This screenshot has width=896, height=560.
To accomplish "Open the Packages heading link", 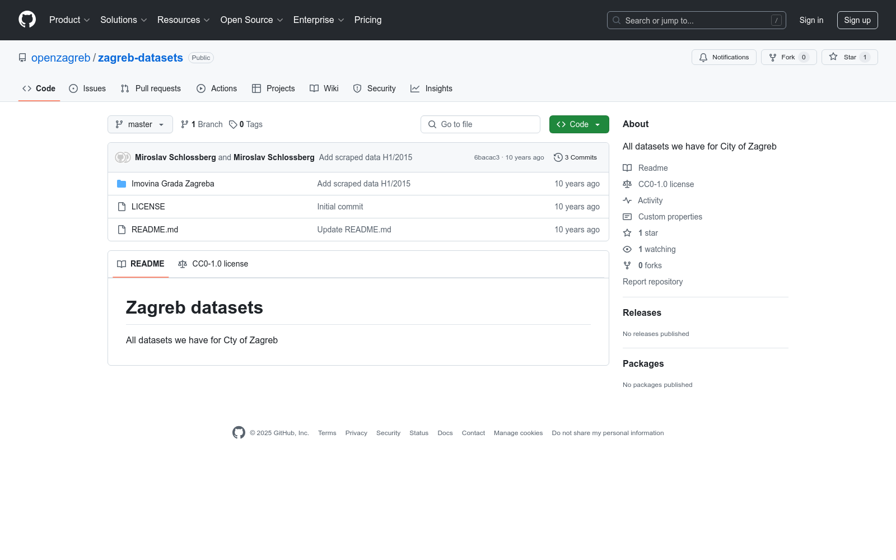I will coord(643,363).
